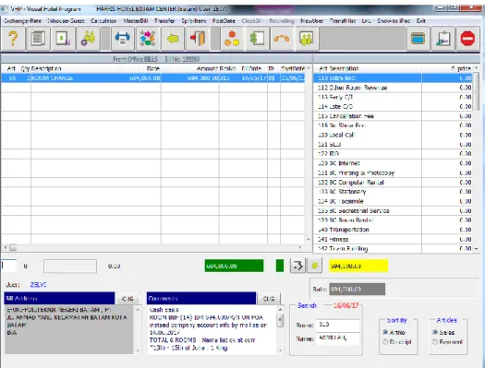The height and width of the screenshot is (368, 485).
Task: Click the Amount column header in bill table
Action: [x=207, y=68]
